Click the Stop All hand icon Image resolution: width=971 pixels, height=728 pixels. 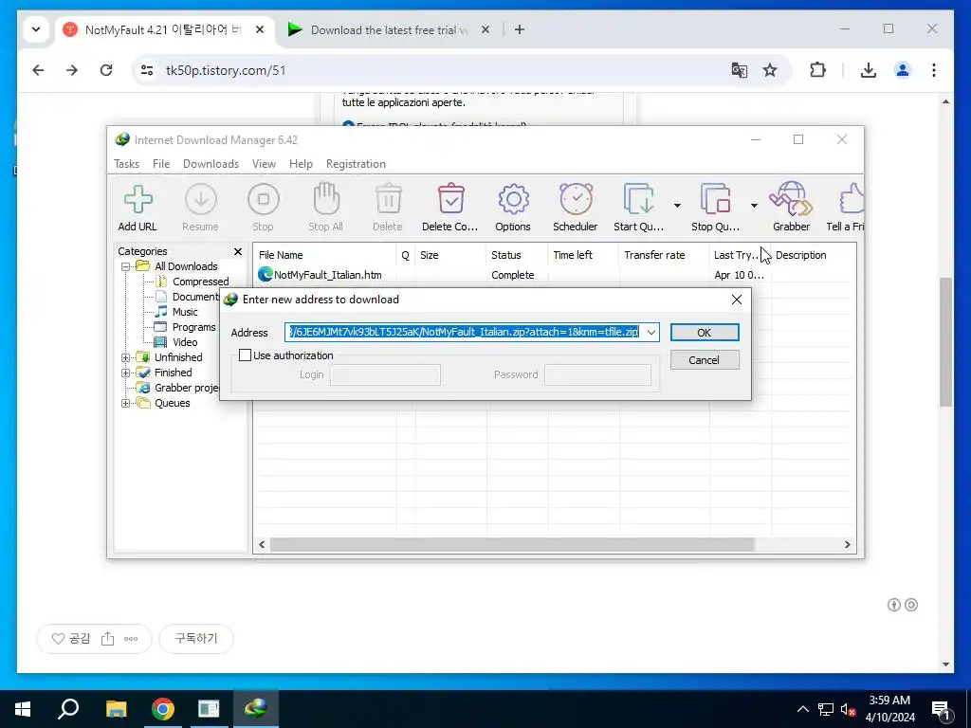326,208
